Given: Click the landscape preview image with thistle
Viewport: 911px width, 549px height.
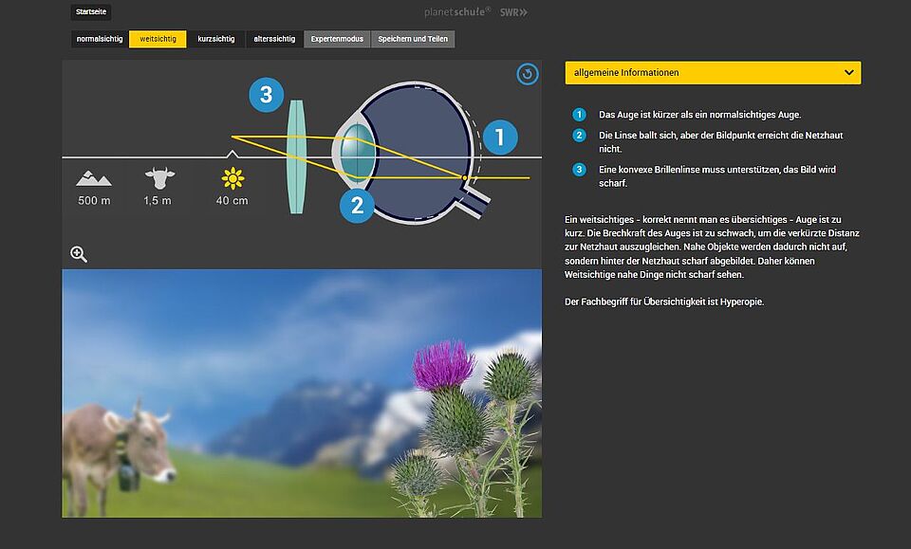Looking at the screenshot, I should coord(302,393).
